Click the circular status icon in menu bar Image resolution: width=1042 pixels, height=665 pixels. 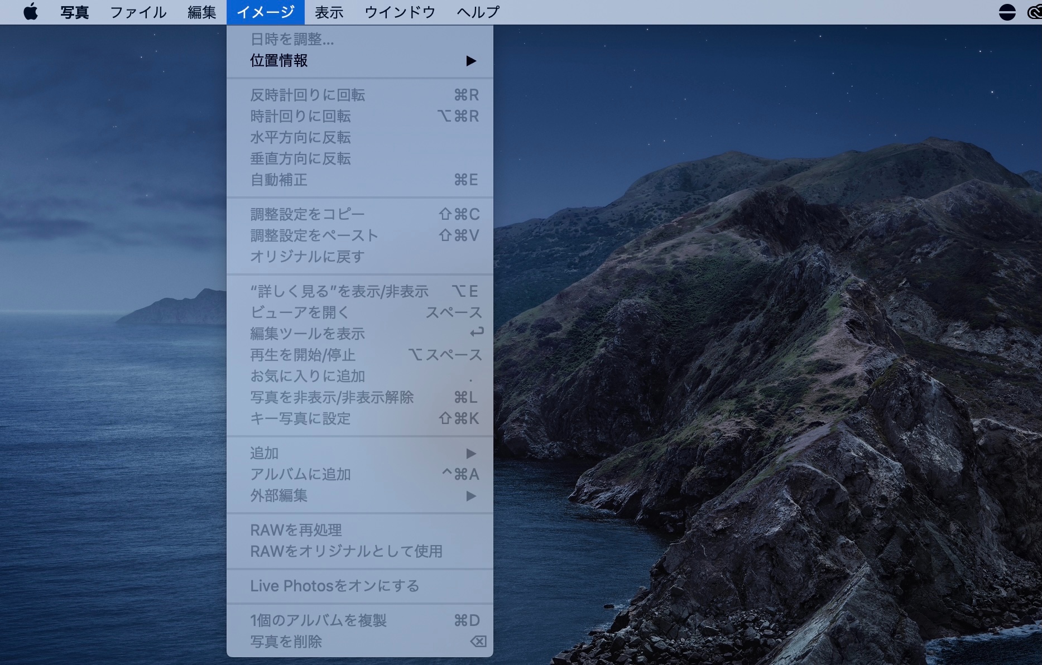click(x=1007, y=12)
